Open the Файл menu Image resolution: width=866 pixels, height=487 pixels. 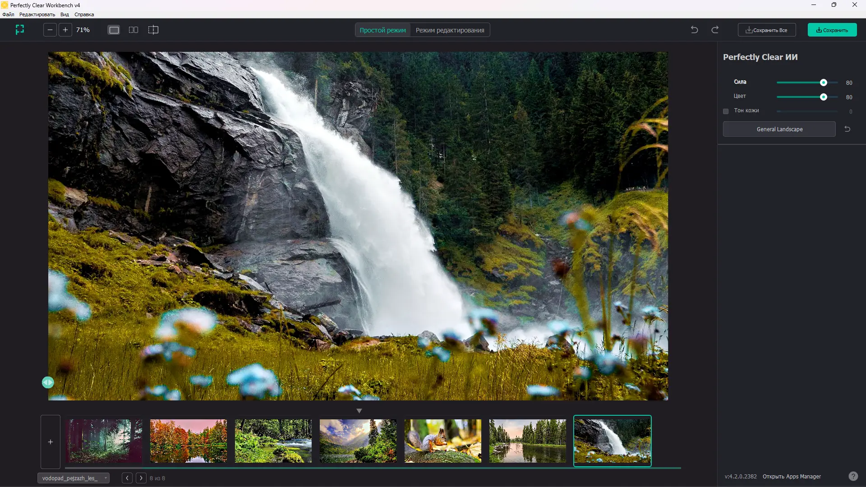pos(8,14)
